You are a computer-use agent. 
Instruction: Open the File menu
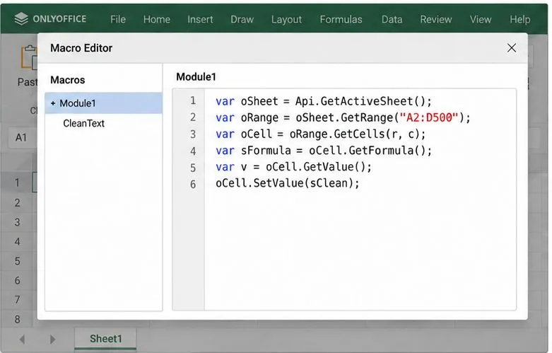(117, 19)
